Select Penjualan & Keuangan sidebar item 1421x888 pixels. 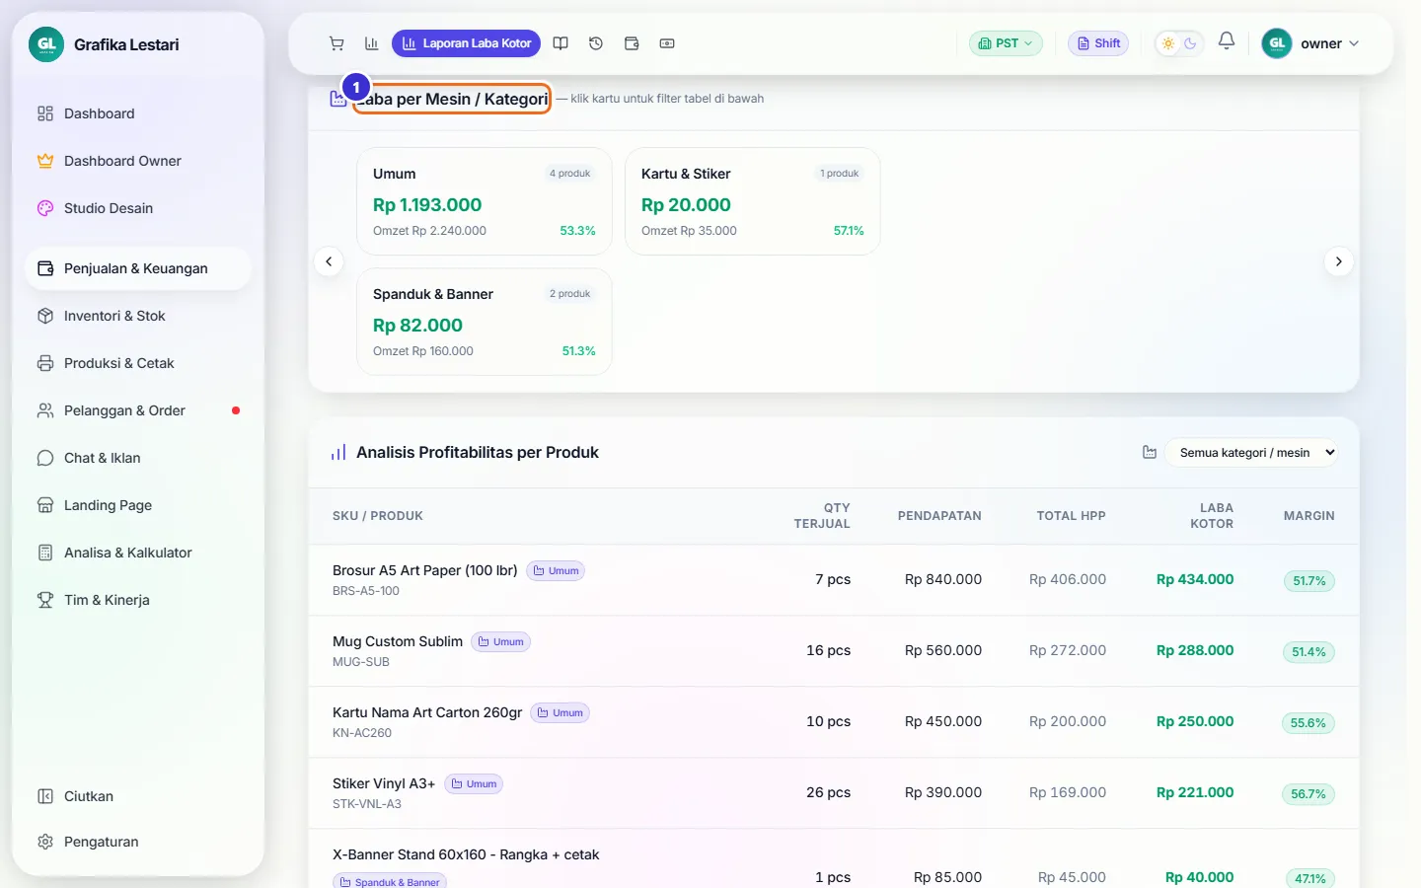coord(138,268)
